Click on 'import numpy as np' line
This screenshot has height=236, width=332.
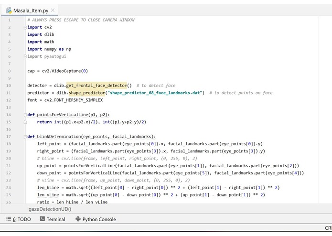[49, 49]
